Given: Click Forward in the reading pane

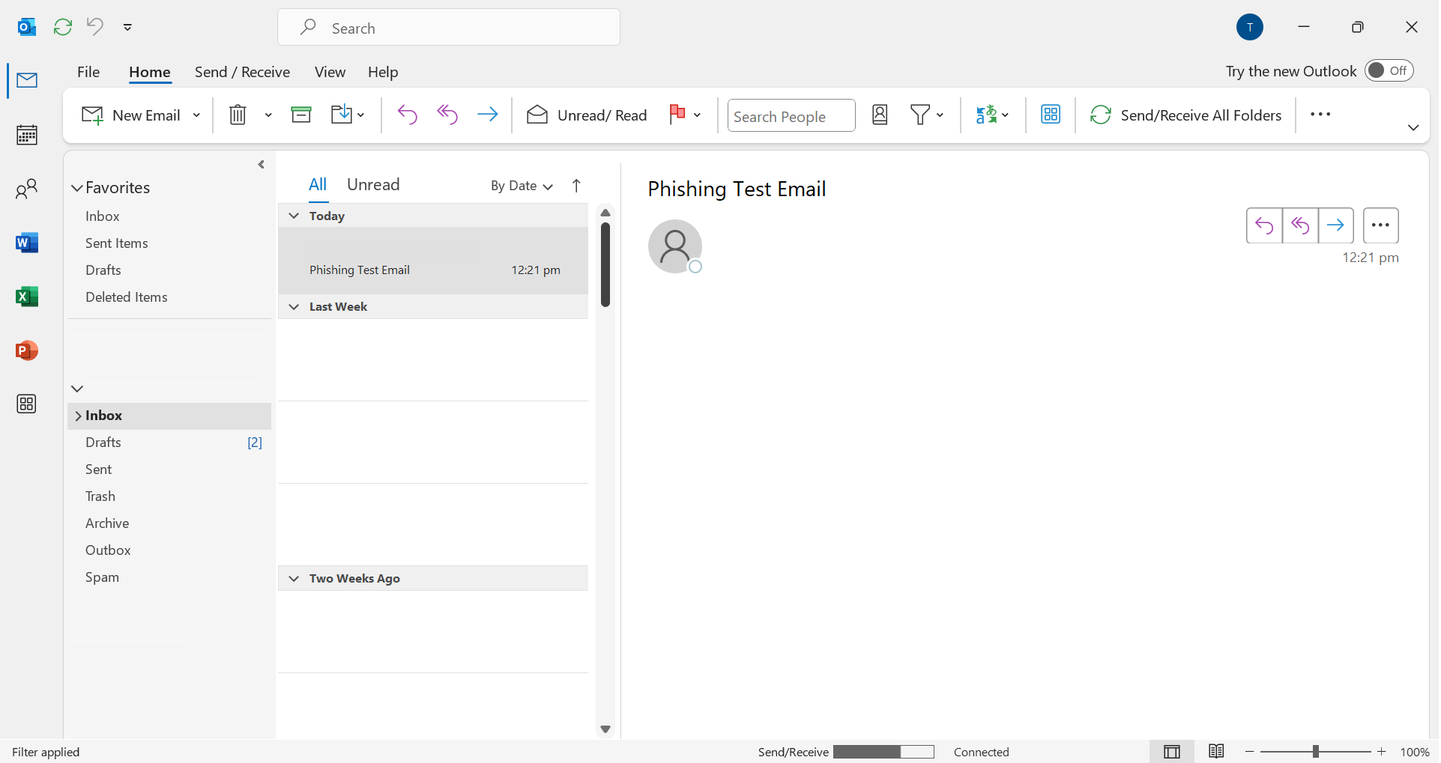Looking at the screenshot, I should tap(1336, 225).
